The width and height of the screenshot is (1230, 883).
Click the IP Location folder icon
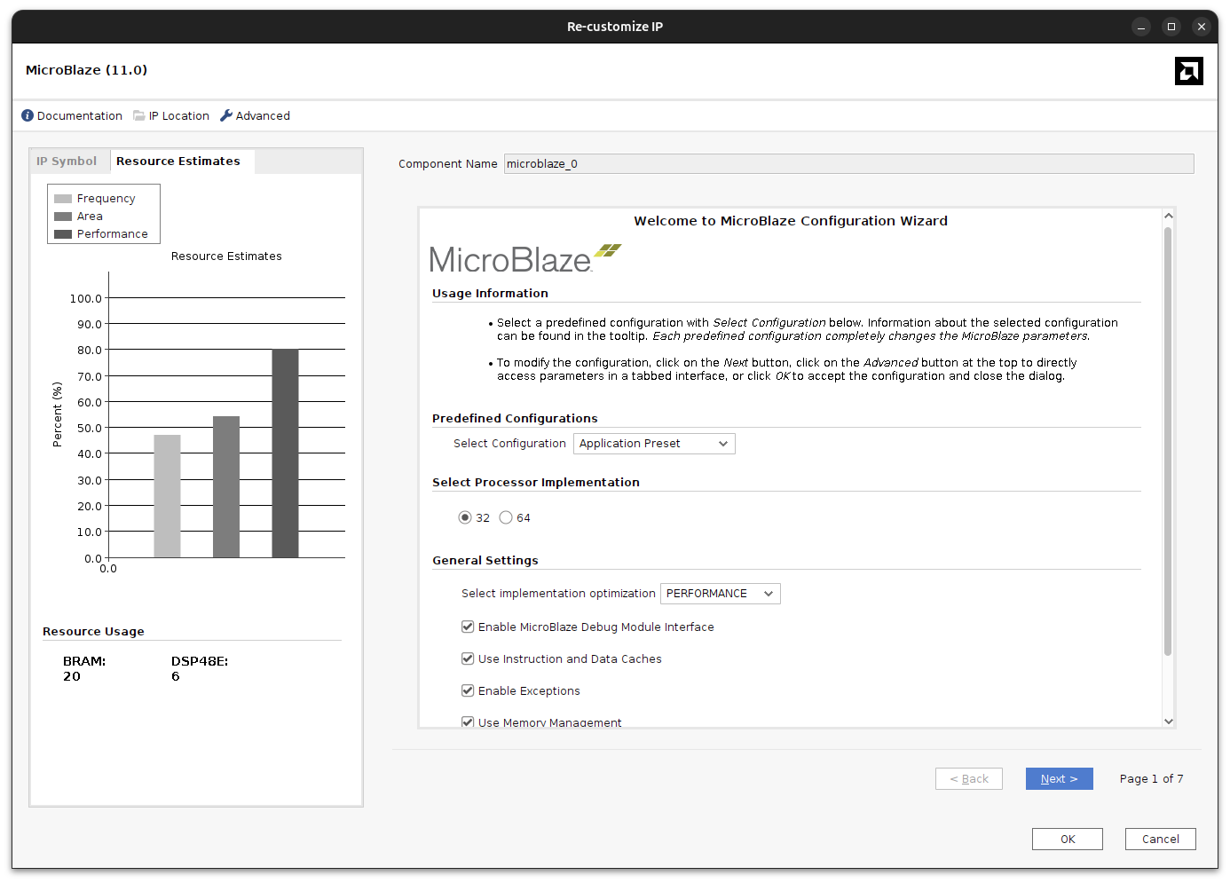click(139, 115)
